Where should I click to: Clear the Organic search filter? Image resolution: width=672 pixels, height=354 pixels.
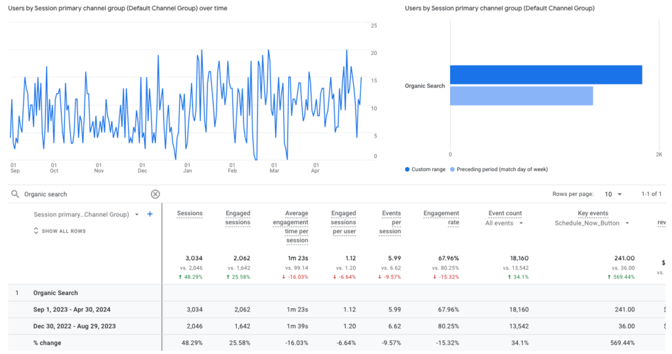click(155, 194)
